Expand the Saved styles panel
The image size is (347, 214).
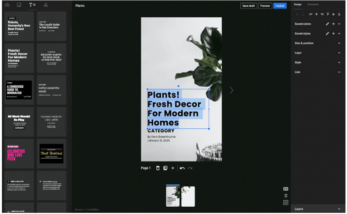tap(339, 33)
